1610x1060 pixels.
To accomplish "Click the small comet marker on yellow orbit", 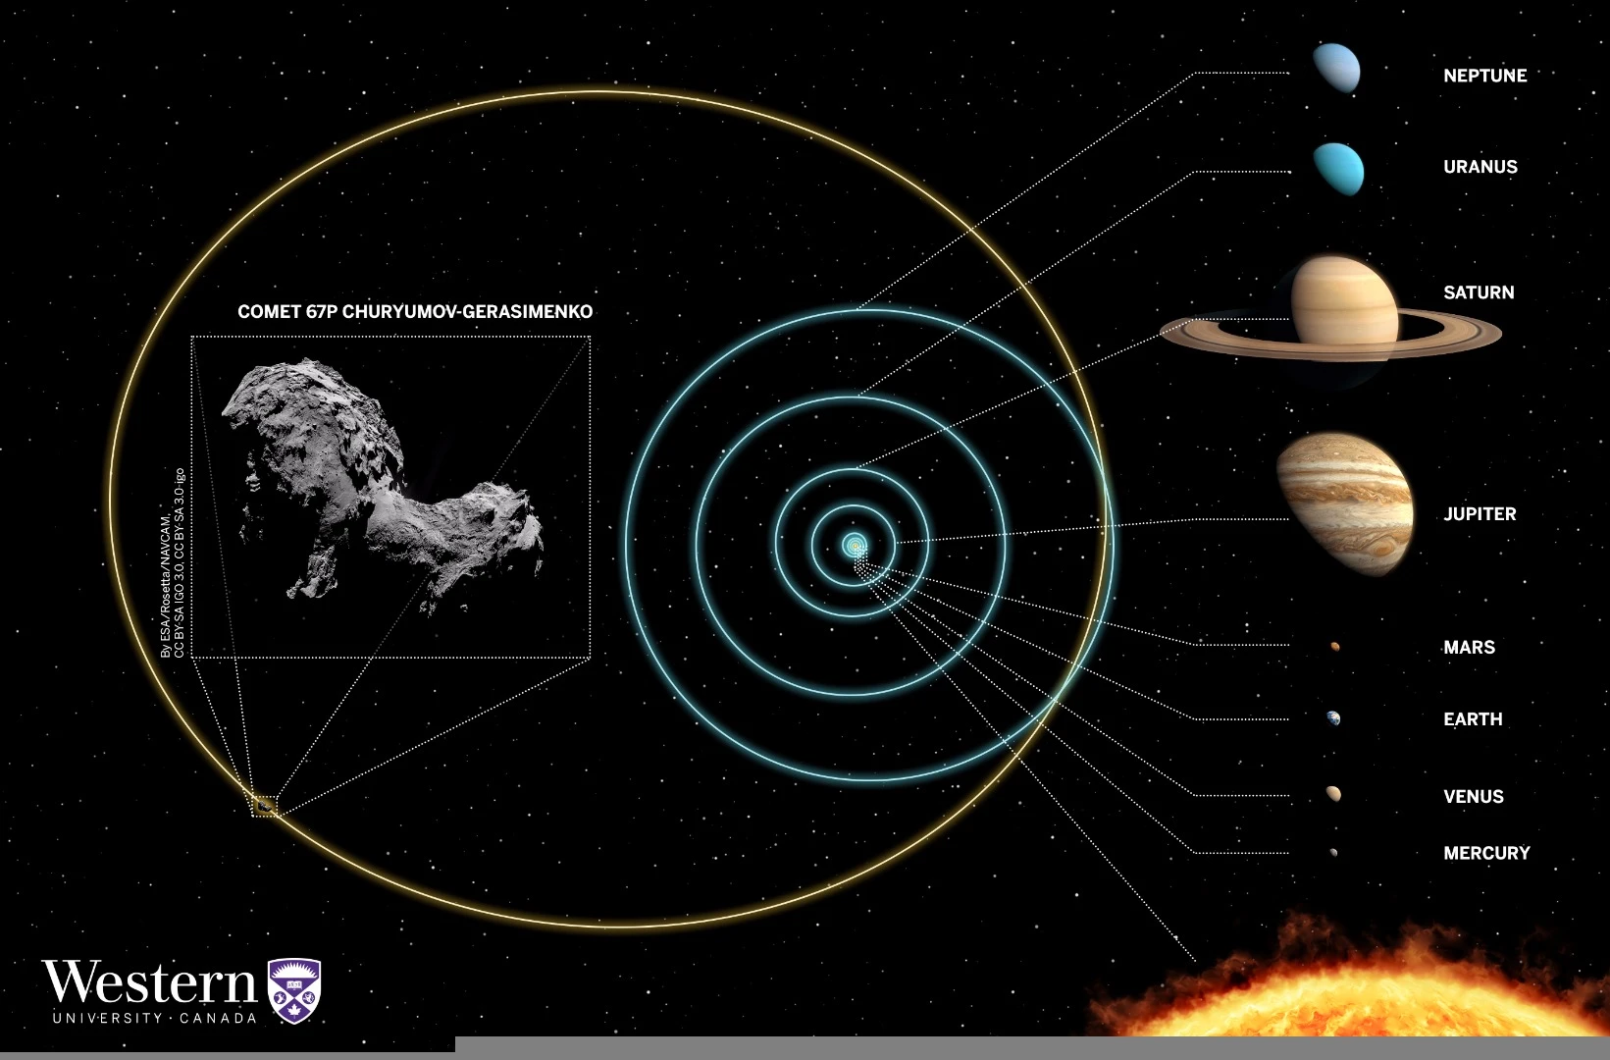I will pyautogui.click(x=265, y=807).
